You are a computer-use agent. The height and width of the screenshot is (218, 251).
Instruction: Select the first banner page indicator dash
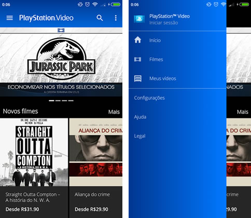pos(51,101)
